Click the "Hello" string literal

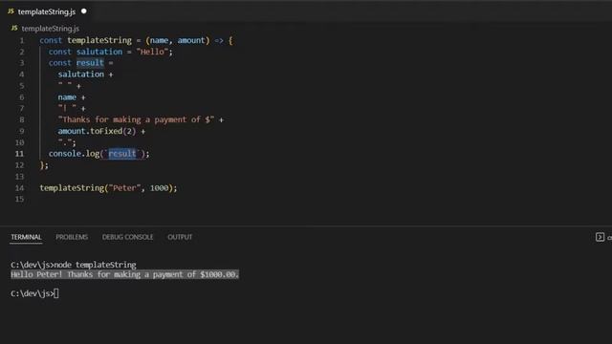pyautogui.click(x=152, y=52)
